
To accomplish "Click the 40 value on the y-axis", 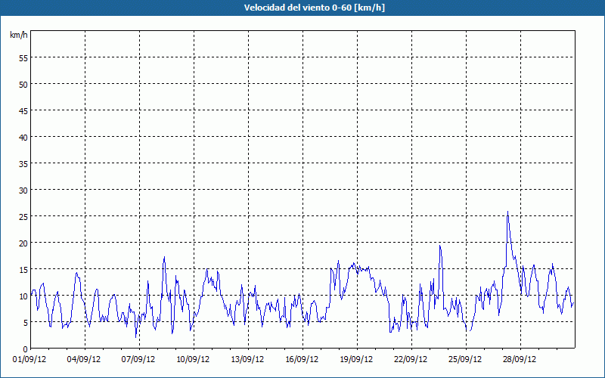I will click(23, 138).
